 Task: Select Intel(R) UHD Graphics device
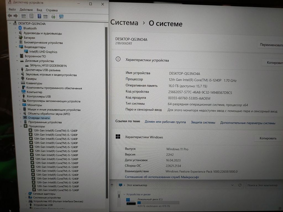pyautogui.click(x=43, y=52)
